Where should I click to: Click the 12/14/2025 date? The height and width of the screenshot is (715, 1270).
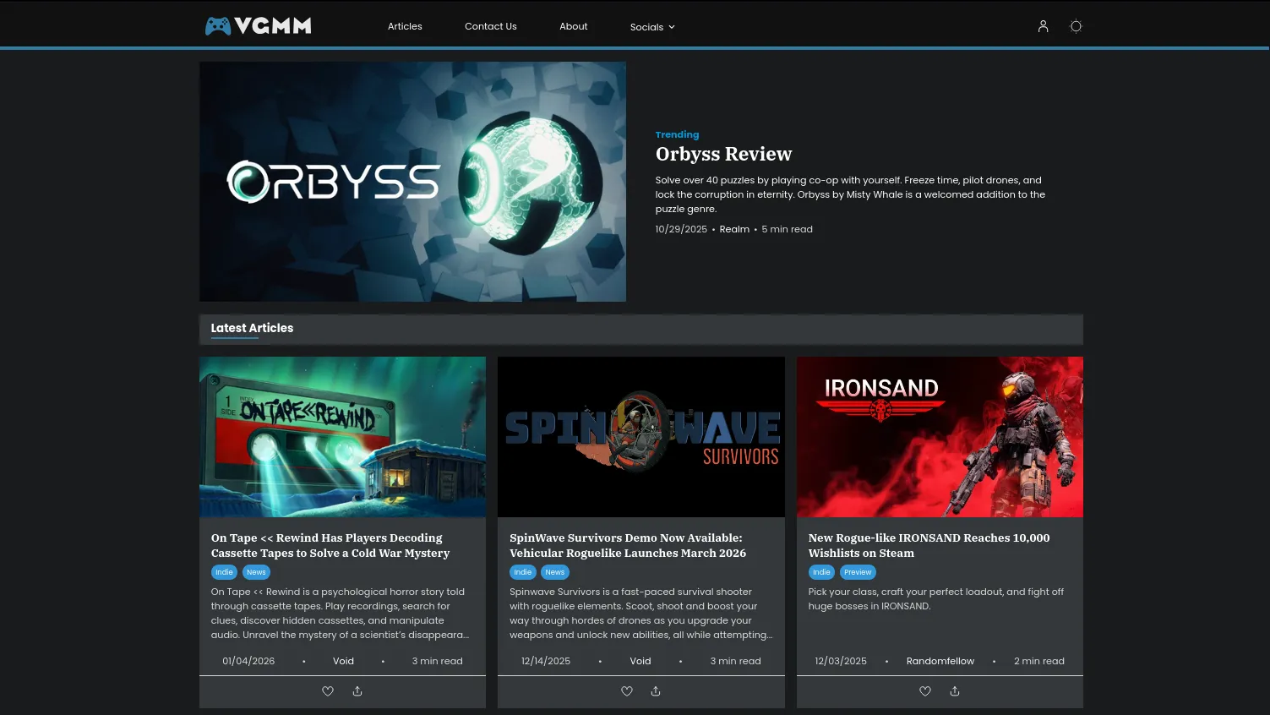pyautogui.click(x=546, y=661)
